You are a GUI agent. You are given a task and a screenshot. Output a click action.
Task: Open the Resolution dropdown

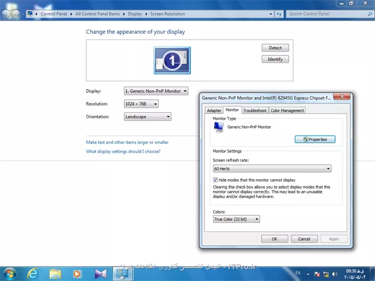141,104
